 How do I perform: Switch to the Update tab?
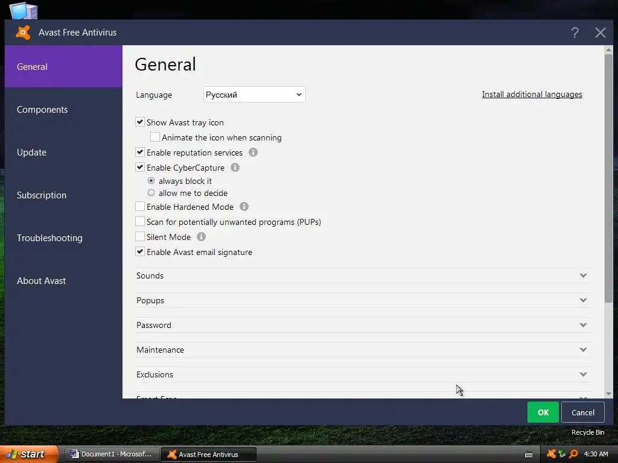coord(63,153)
